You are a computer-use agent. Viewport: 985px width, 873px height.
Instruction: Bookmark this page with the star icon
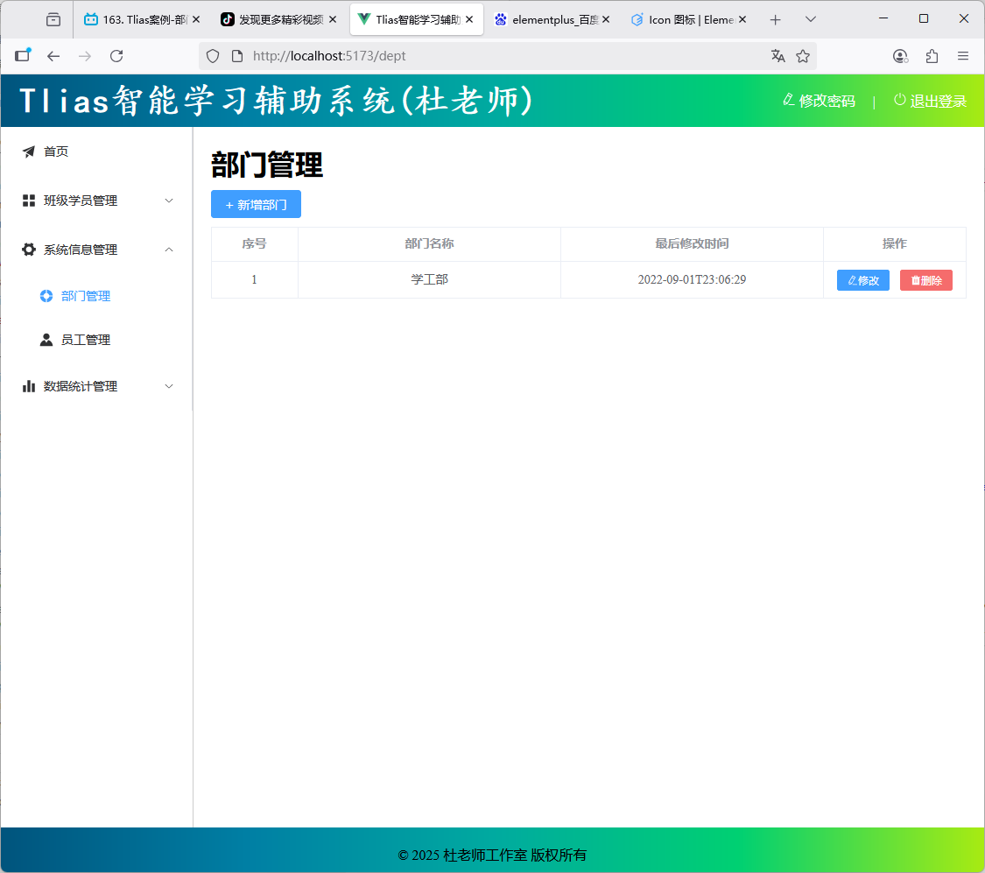pos(803,56)
